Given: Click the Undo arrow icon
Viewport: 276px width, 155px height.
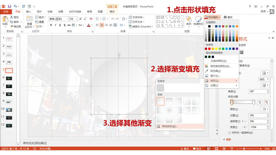Looking at the screenshot, I should coord(15,7).
